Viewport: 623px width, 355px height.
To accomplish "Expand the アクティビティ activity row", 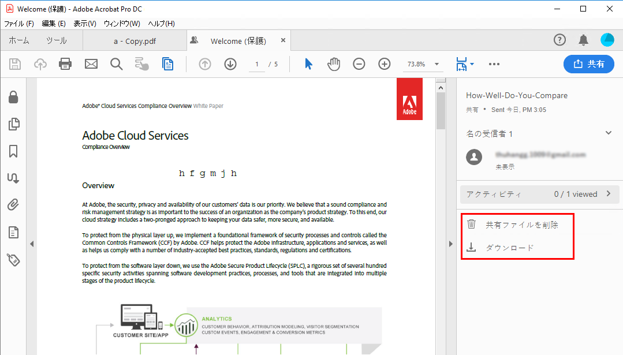I will tap(540, 194).
